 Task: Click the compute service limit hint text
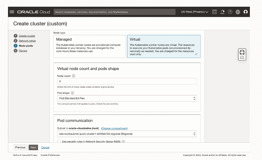(x=88, y=104)
